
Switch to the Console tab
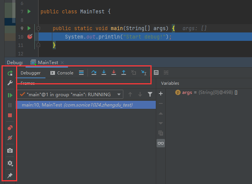point(62,73)
